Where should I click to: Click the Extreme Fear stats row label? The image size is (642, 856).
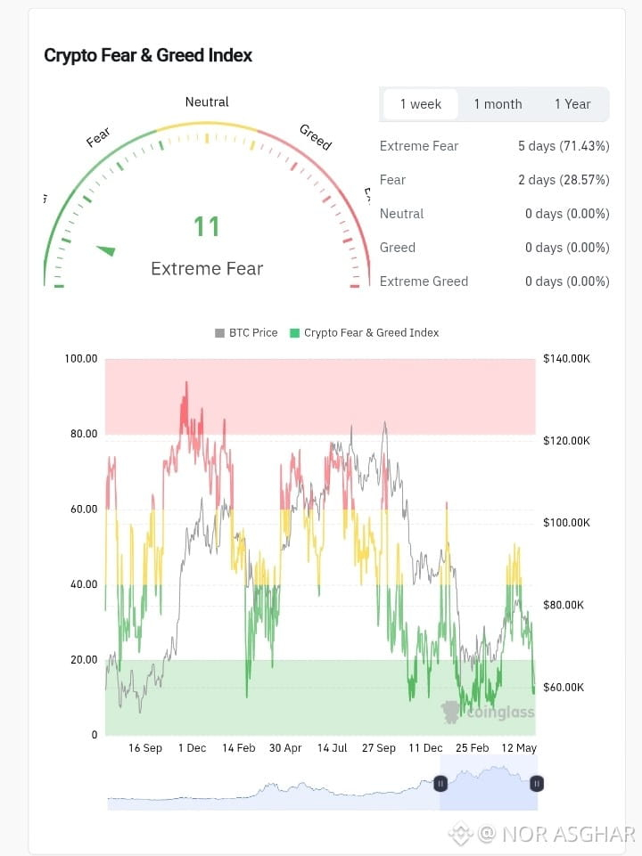(x=419, y=146)
